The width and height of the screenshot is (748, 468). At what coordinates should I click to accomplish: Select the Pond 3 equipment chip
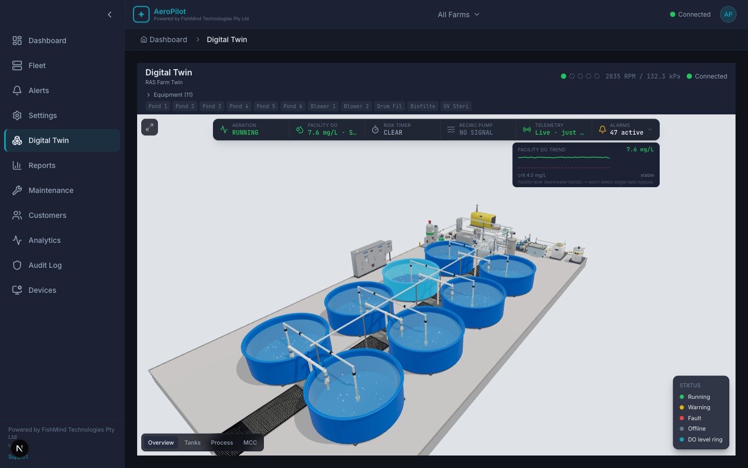212,106
